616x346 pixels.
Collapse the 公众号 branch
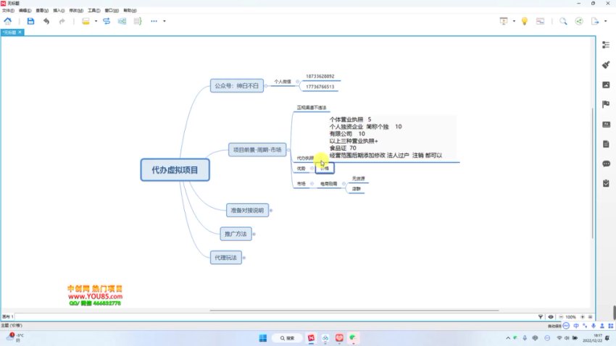(266, 85)
